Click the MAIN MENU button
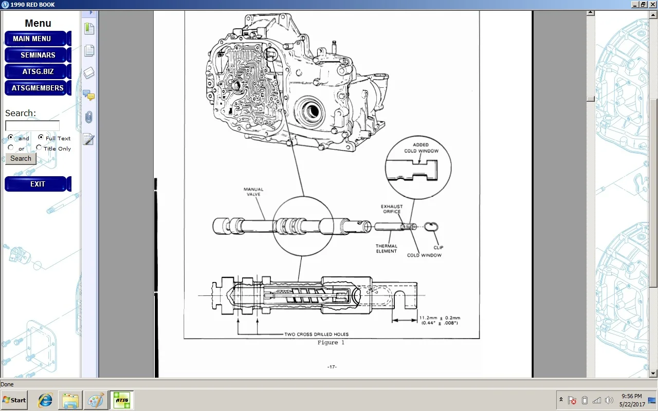The height and width of the screenshot is (411, 658). point(35,39)
